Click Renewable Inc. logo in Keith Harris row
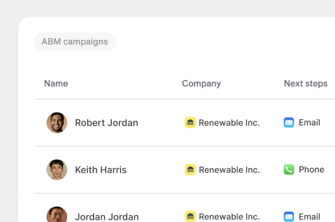Viewport: 335px width, 222px height. pyautogui.click(x=190, y=170)
